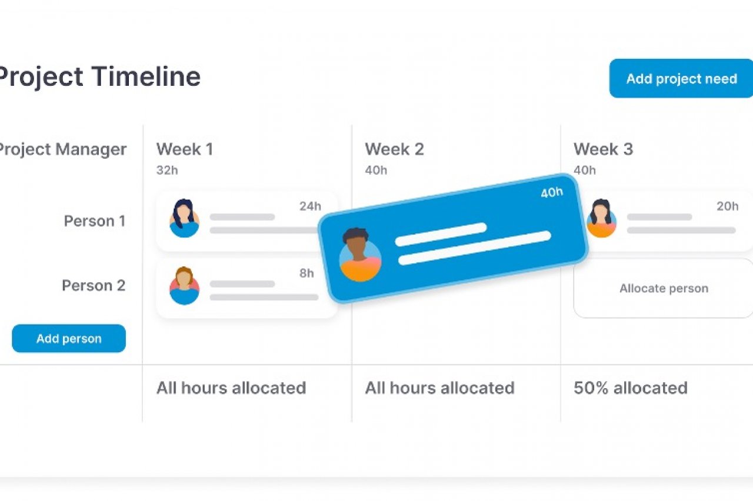Click the Person 2 row label
This screenshot has width=753, height=501.
[94, 286]
